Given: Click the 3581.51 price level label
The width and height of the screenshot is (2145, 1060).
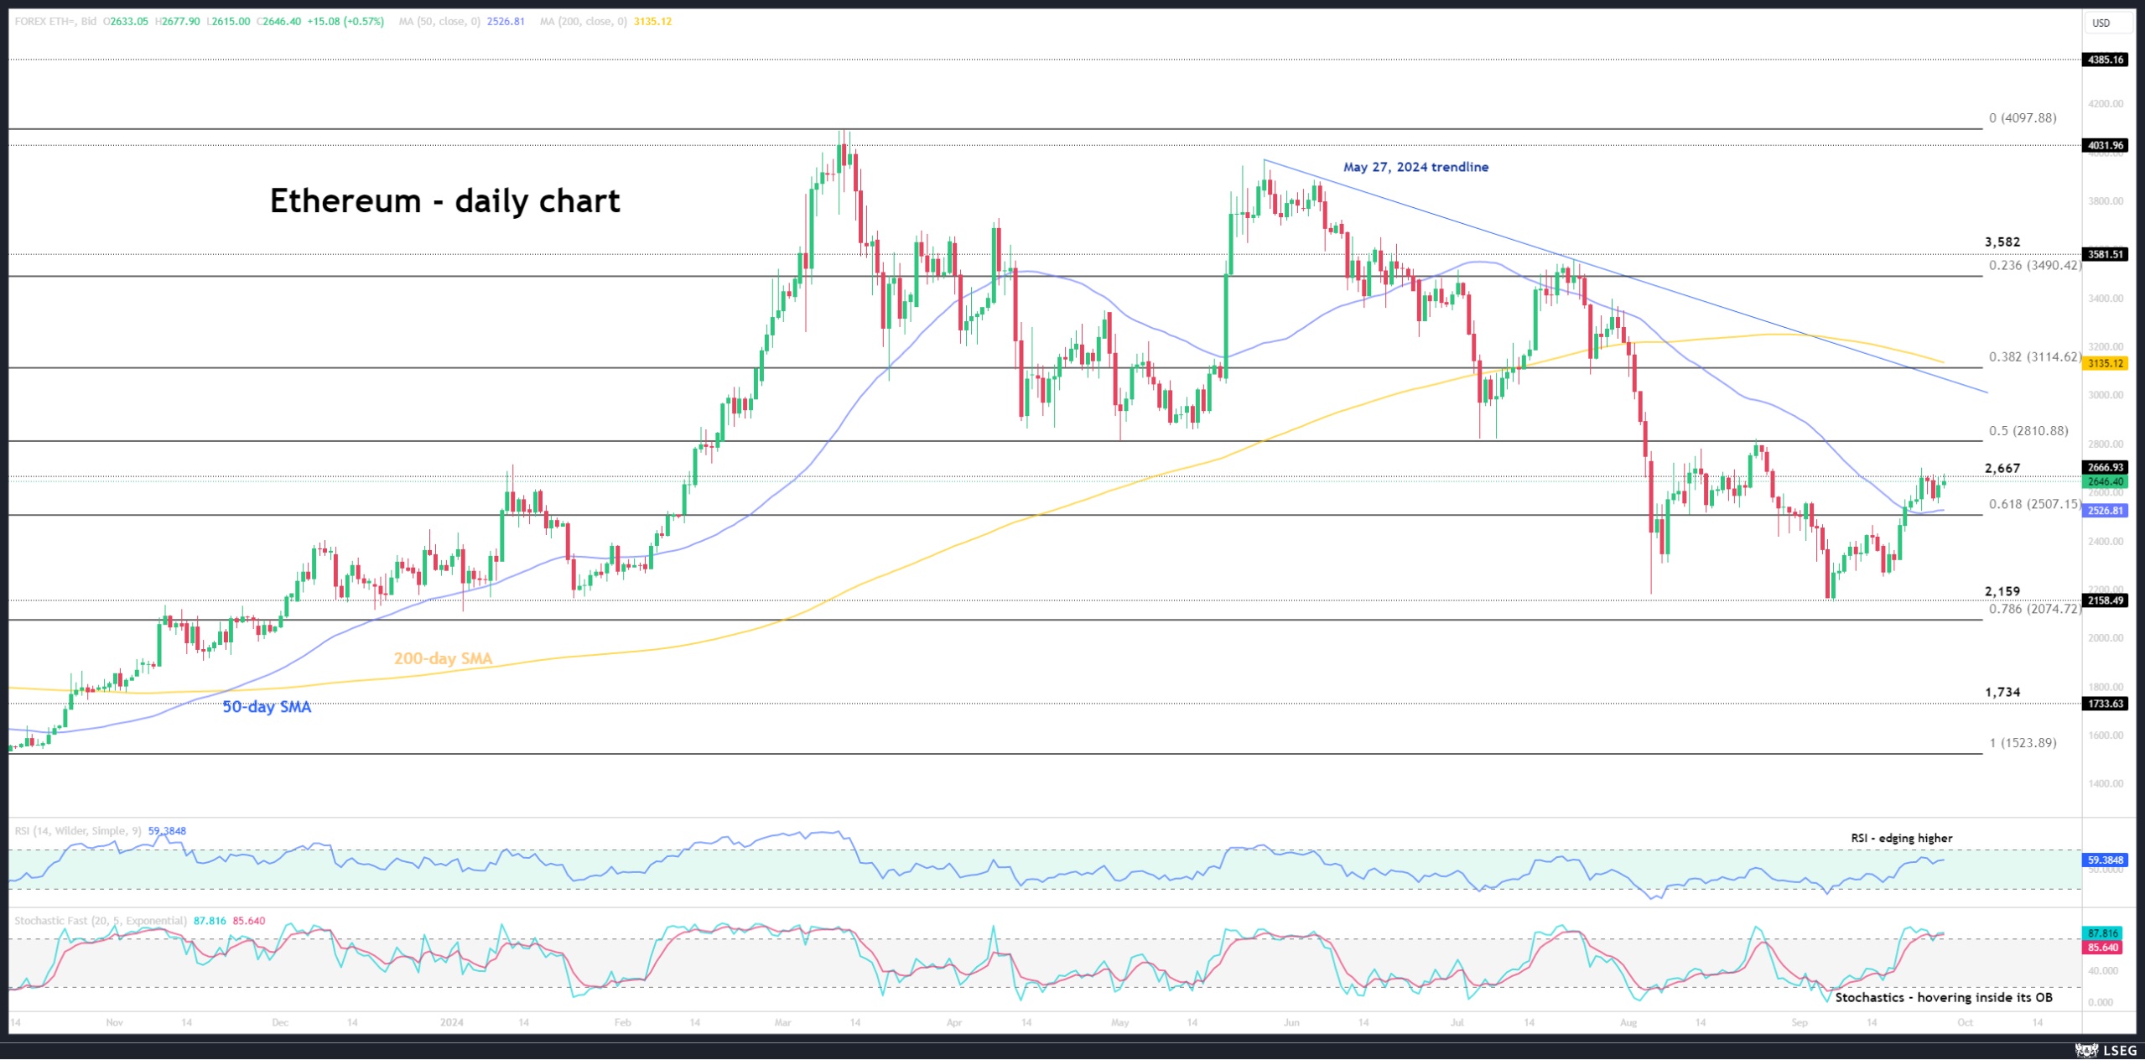Looking at the screenshot, I should pyautogui.click(x=2106, y=254).
